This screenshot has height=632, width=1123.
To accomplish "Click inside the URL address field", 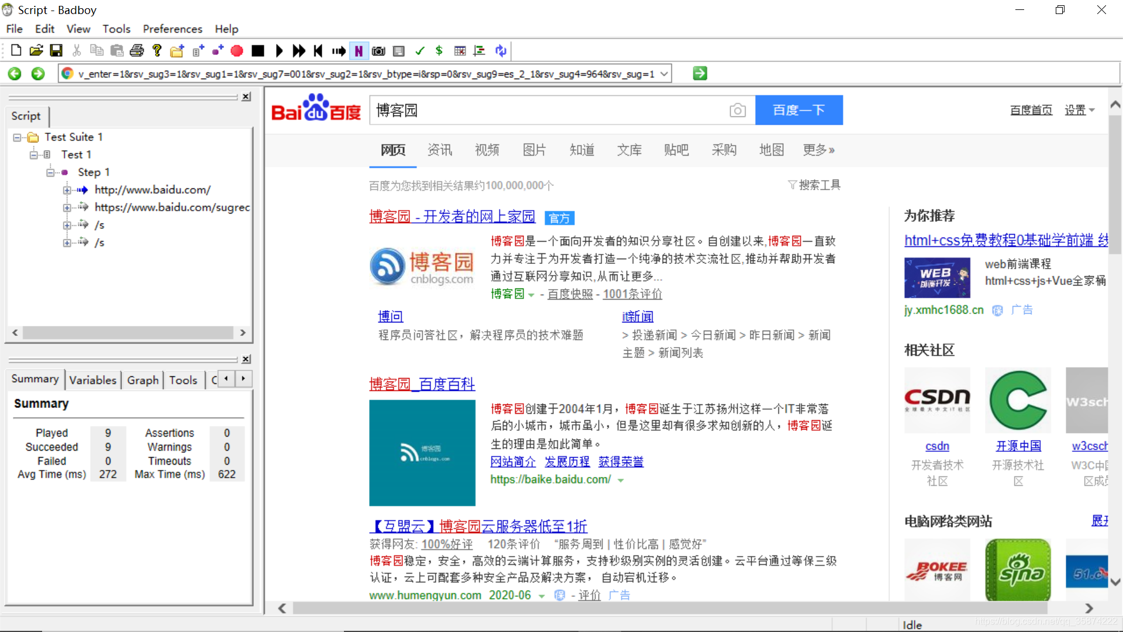I will pos(366,74).
